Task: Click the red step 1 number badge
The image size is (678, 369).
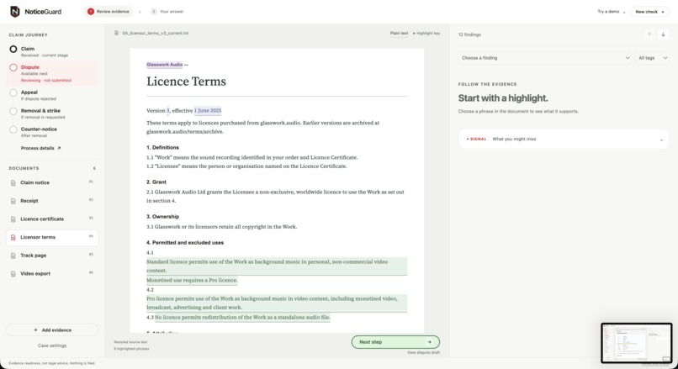Action: coord(90,12)
